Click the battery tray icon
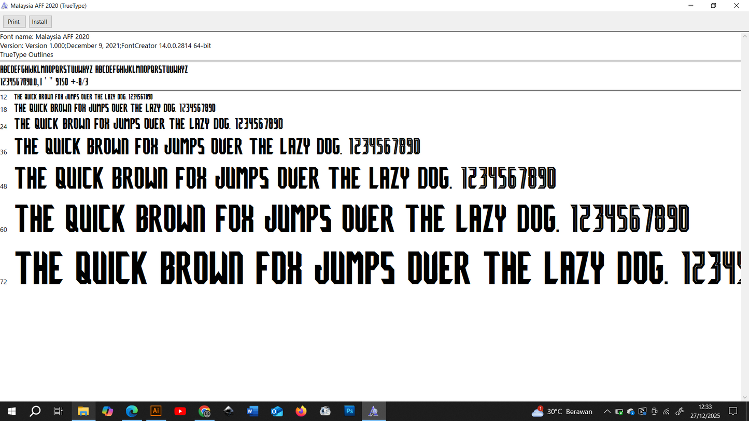 [619, 412]
